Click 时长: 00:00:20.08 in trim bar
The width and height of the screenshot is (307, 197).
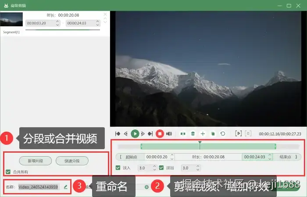pos(208,157)
